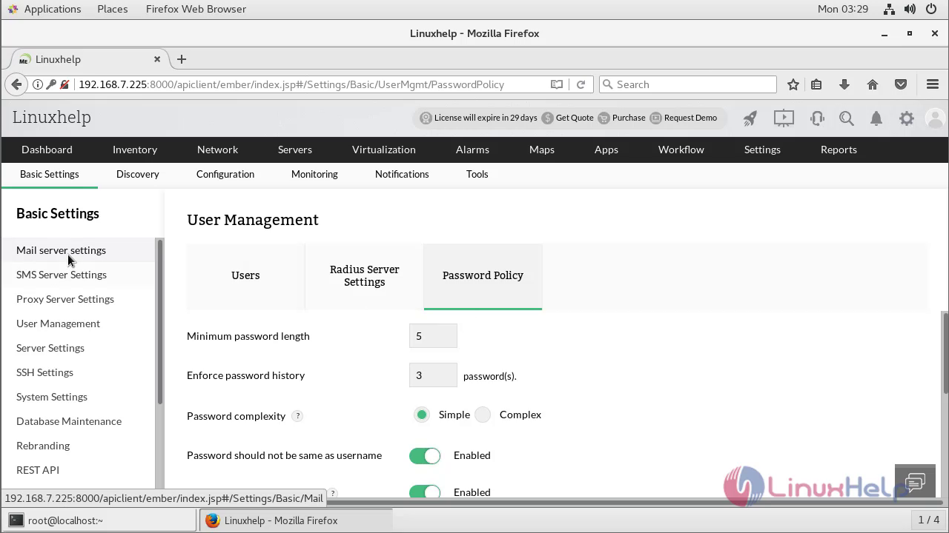This screenshot has width=949, height=533.
Task: Open the user profile avatar
Action: point(936,118)
